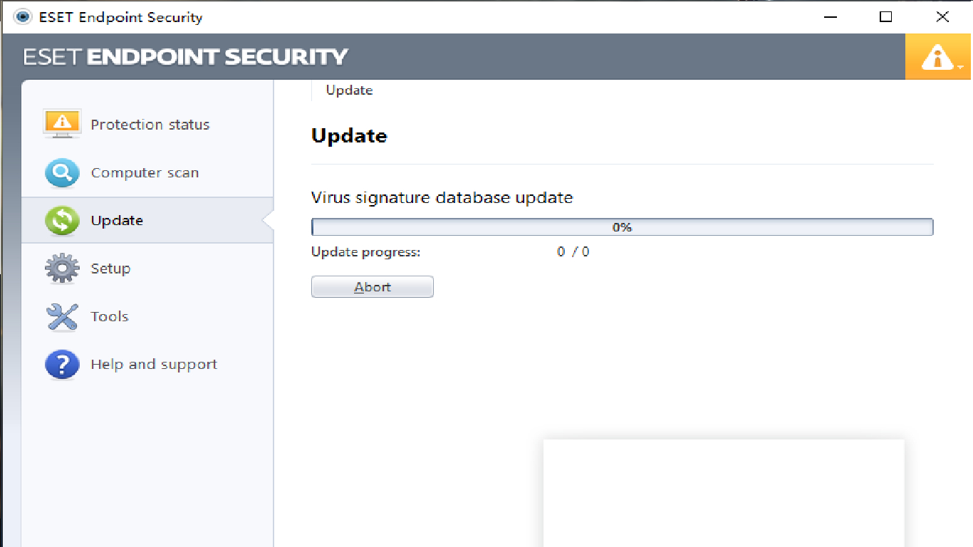Open the Protection status section
973x547 pixels.
click(150, 125)
